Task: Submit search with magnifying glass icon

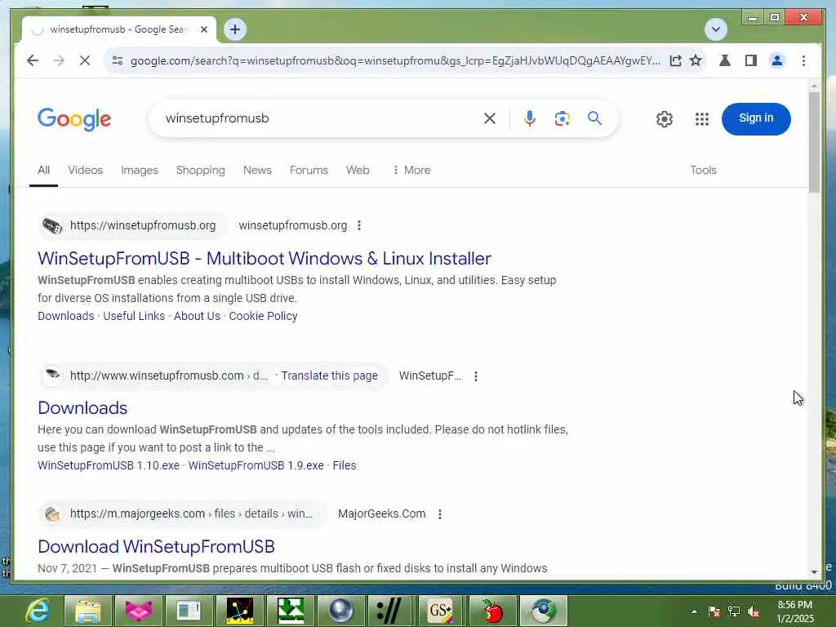Action: (x=594, y=118)
